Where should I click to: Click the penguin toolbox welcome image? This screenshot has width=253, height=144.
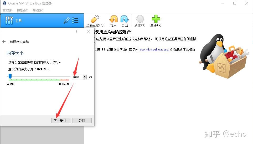[x=224, y=56]
